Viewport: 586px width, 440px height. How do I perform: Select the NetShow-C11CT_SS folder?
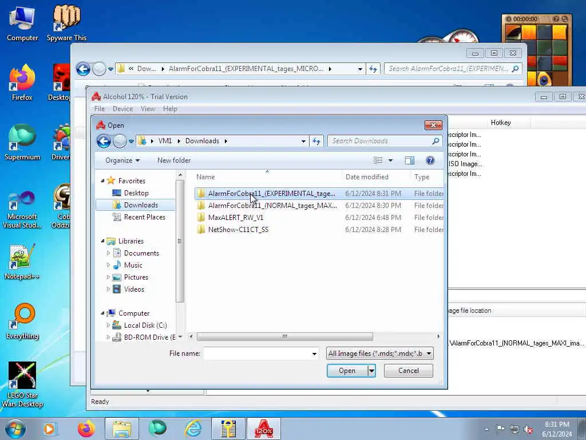pyautogui.click(x=319, y=229)
